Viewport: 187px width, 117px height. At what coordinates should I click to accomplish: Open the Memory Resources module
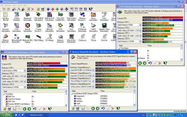[60, 38]
